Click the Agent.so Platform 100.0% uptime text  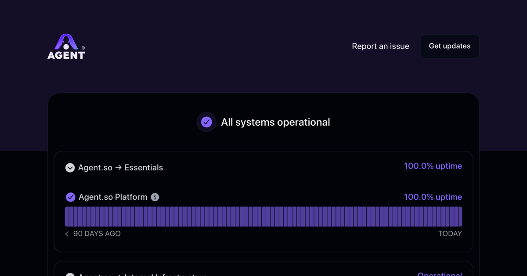pyautogui.click(x=433, y=197)
